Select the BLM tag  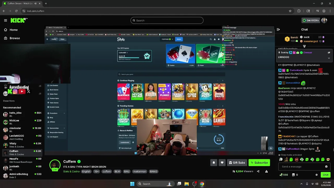point(117,172)
